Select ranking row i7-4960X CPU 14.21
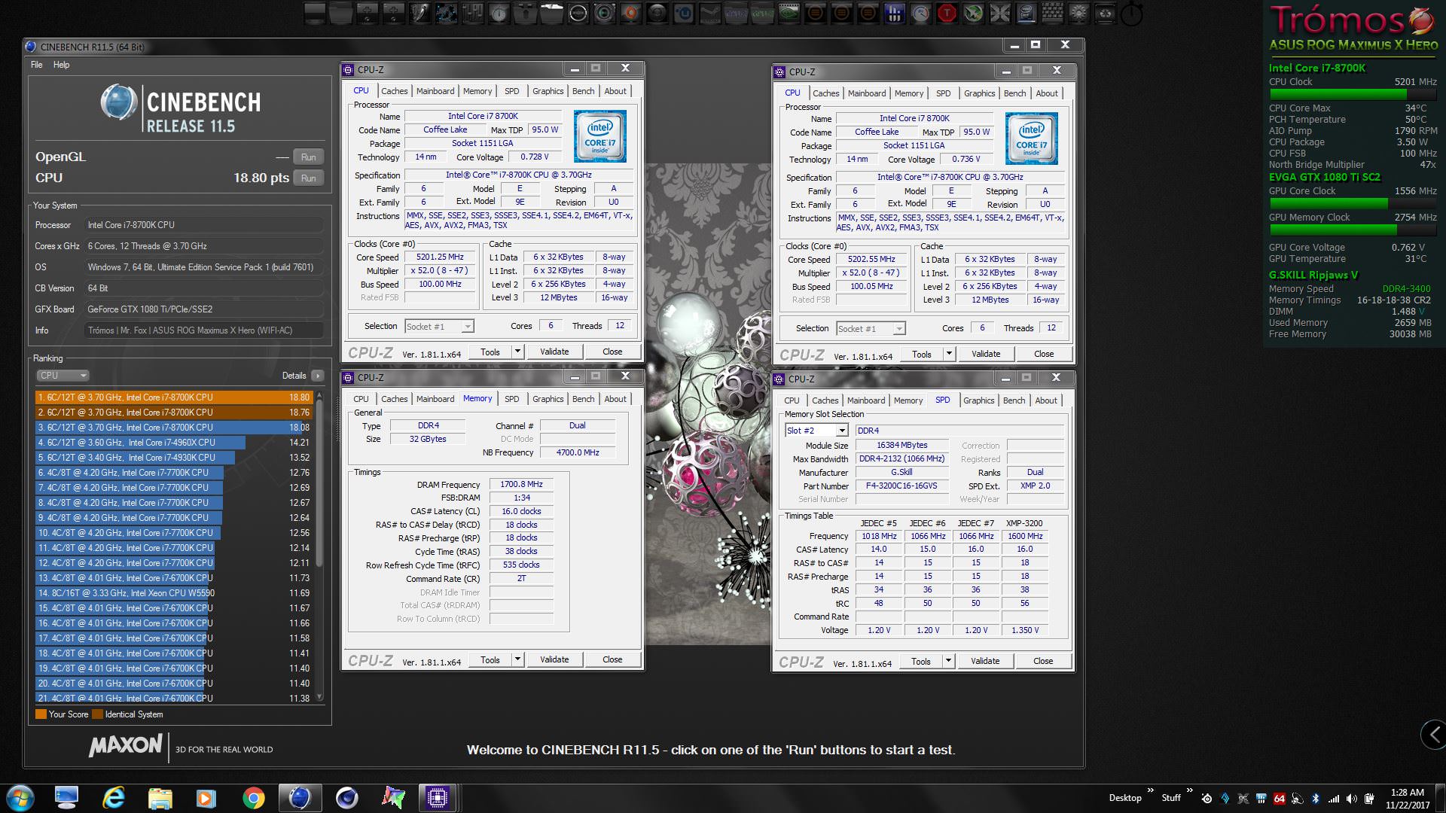 coord(175,443)
